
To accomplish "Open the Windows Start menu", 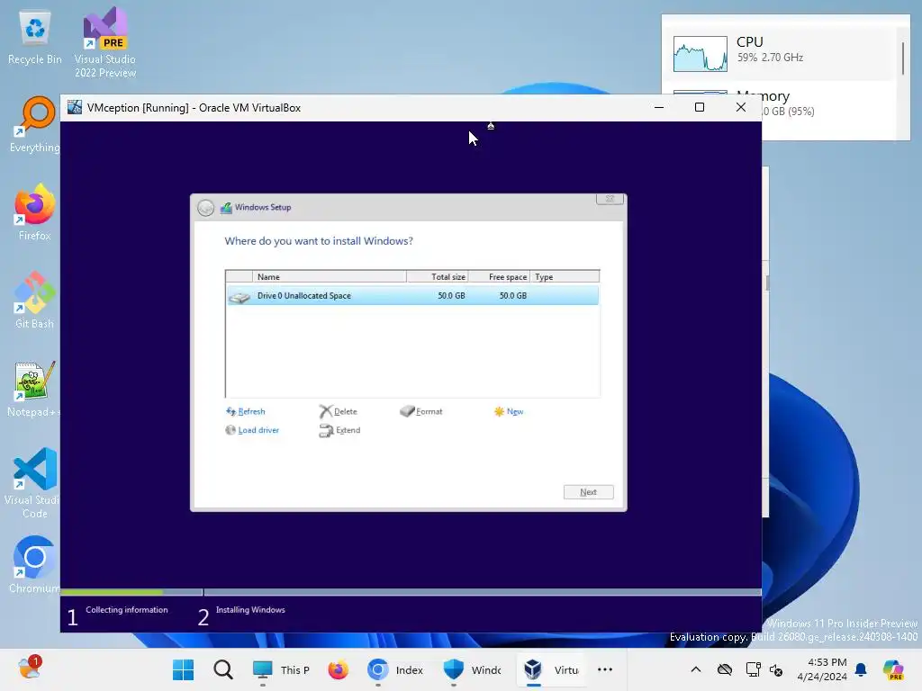I will click(x=184, y=669).
